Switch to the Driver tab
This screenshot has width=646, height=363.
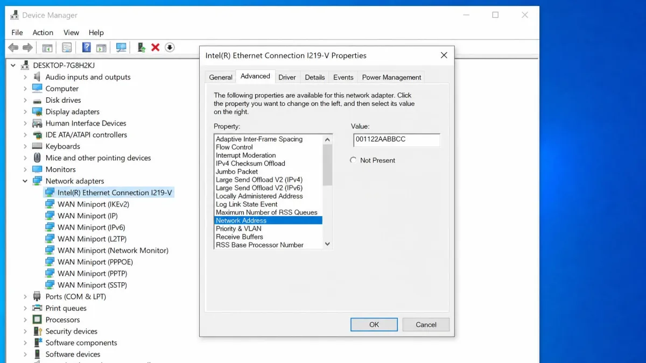[x=287, y=77]
